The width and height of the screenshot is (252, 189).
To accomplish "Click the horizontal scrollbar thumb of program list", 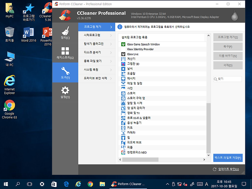I will click(140, 160).
